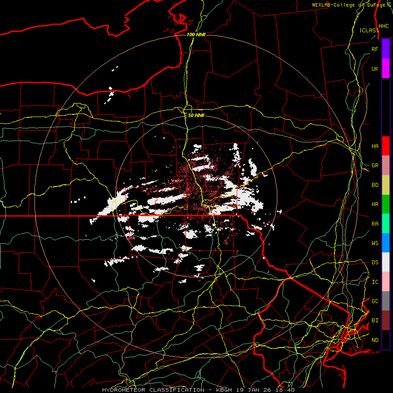Click the 50 NMI range ring label
This screenshot has width=393, height=393.
click(196, 115)
